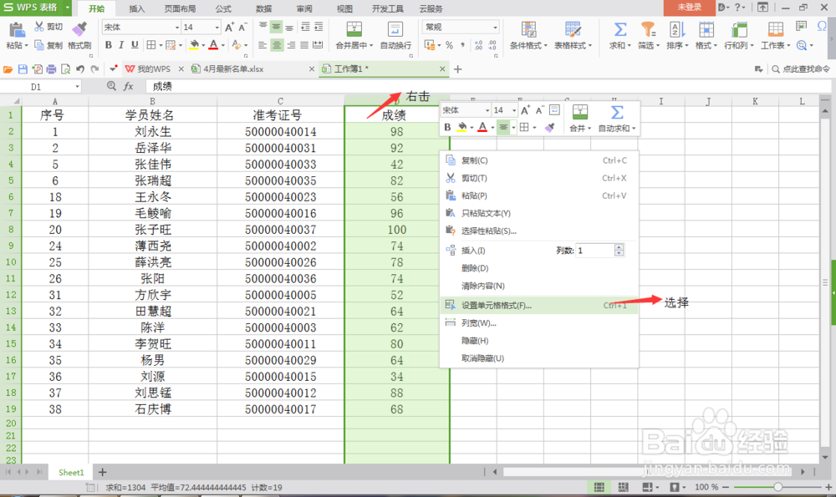
Task: Toggle Bold in the mini toolbar
Action: point(447,127)
